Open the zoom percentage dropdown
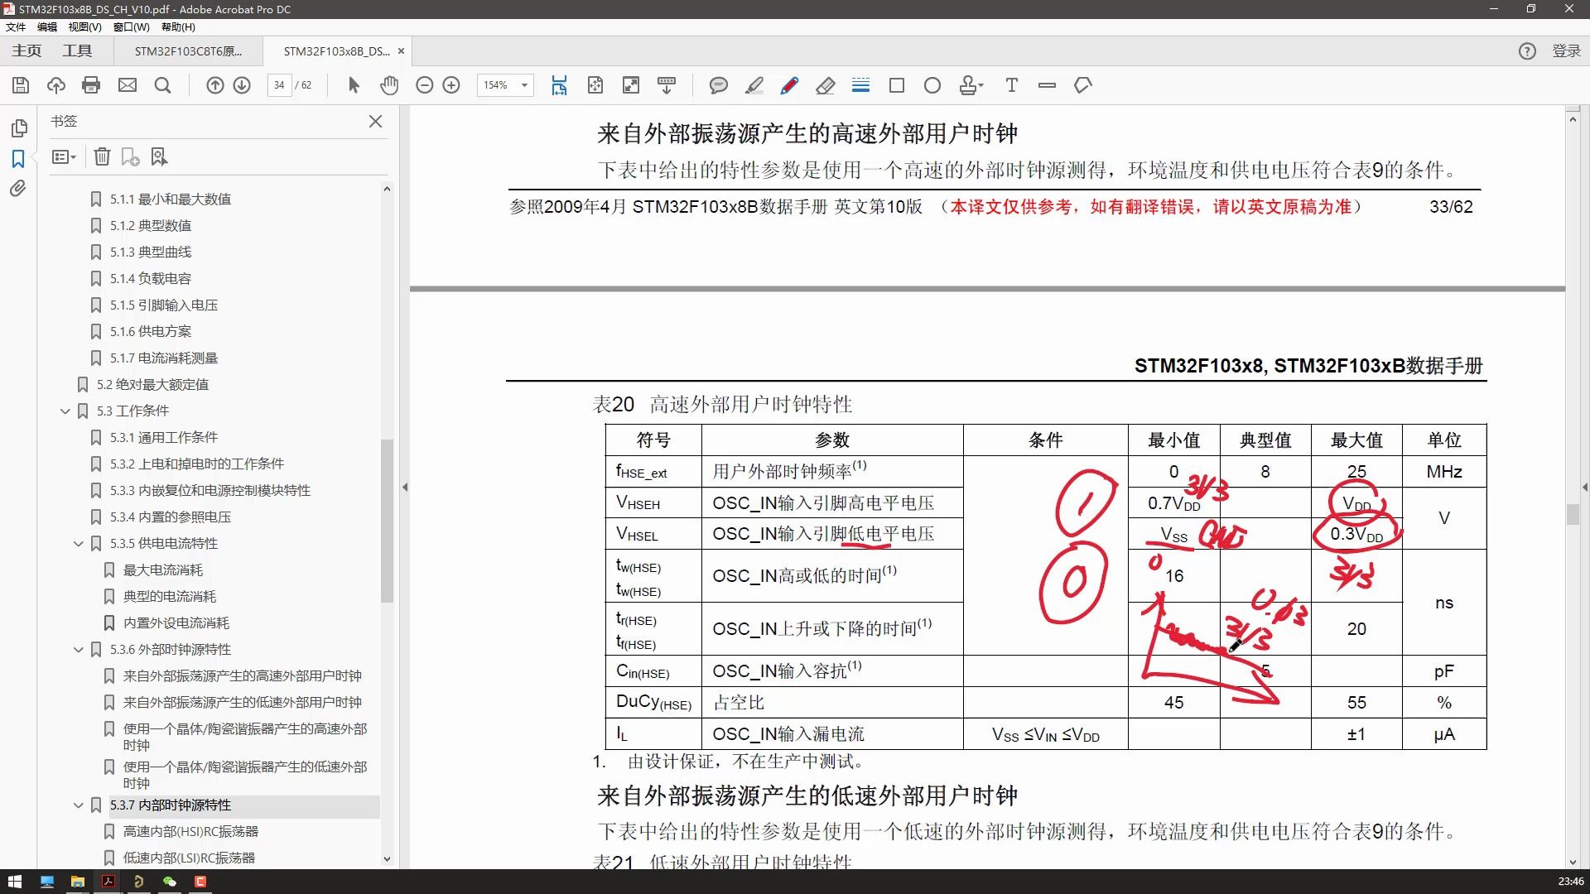1590x894 pixels. [x=523, y=85]
